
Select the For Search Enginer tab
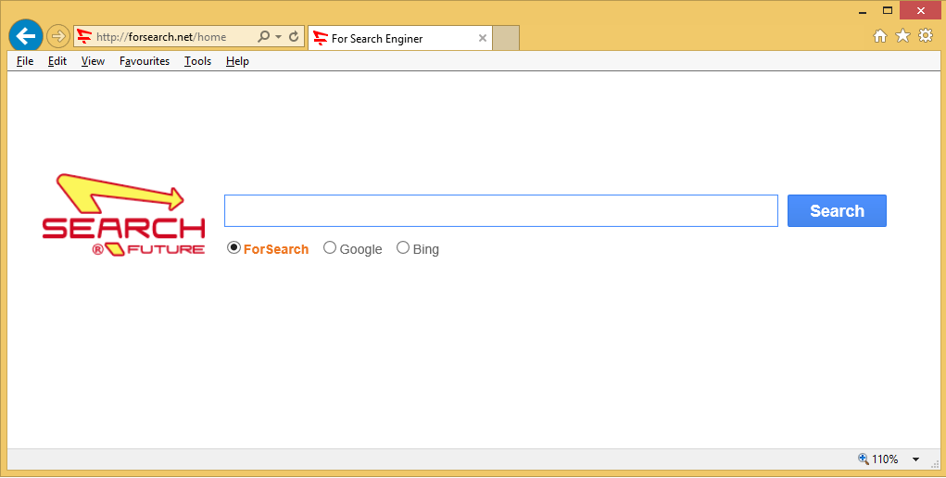(x=400, y=38)
